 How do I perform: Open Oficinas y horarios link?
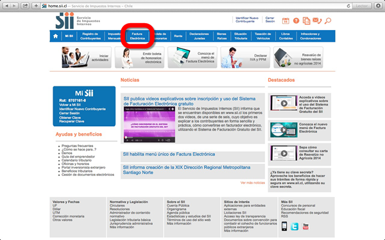click(x=75, y=164)
